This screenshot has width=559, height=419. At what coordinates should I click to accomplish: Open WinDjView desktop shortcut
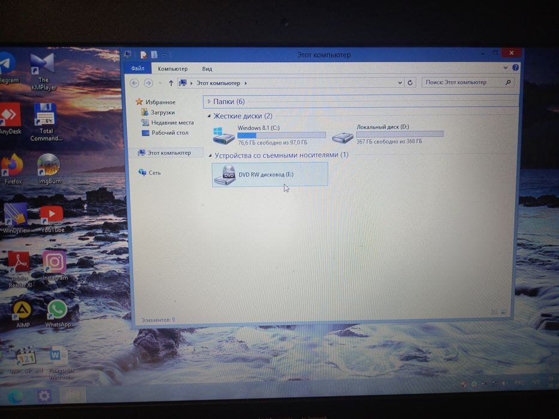(x=16, y=218)
